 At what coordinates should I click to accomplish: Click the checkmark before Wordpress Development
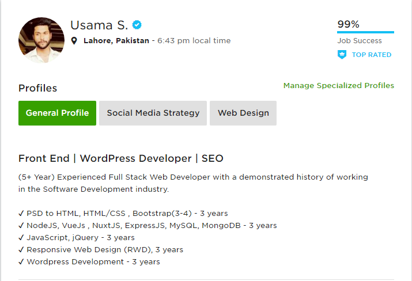pos(21,261)
